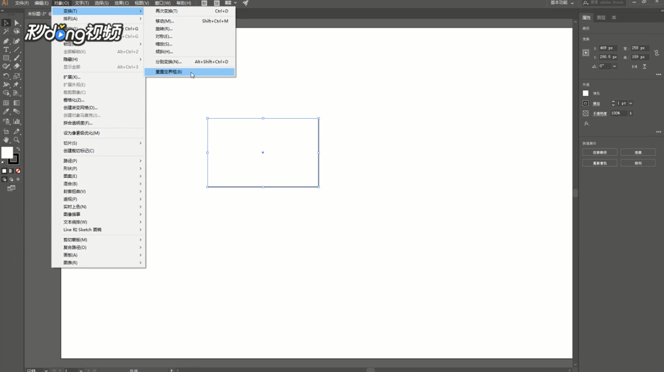Select the Eyedropper tool

click(6, 112)
